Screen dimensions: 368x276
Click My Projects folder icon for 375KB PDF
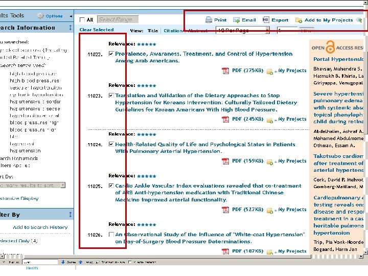click(x=270, y=72)
